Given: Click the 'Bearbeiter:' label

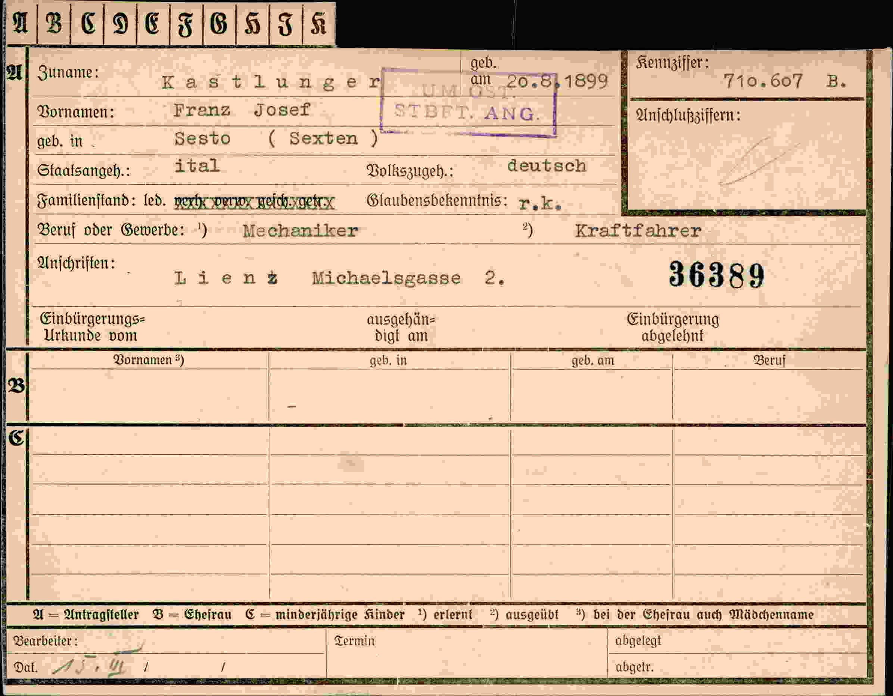Looking at the screenshot, I should click(x=45, y=641).
